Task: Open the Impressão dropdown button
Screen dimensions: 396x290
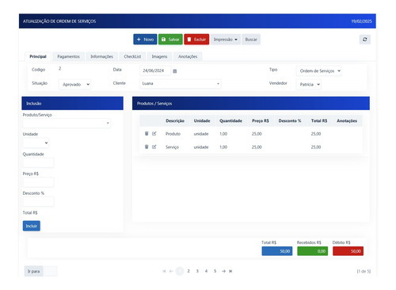Action: 226,40
